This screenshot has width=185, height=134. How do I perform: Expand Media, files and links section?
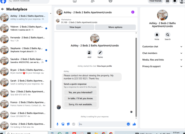pos(162,60)
